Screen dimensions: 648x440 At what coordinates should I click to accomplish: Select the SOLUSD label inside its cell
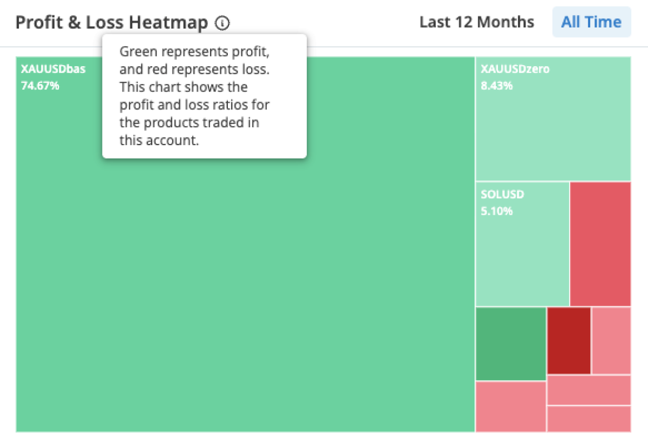tap(502, 194)
